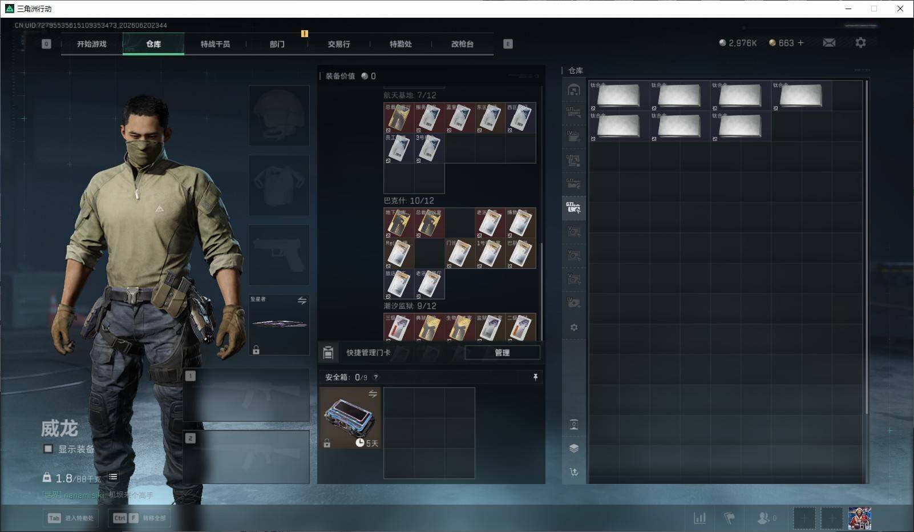Open the main warehouse sidebar icon
Screen dimensions: 914x532
(574, 90)
